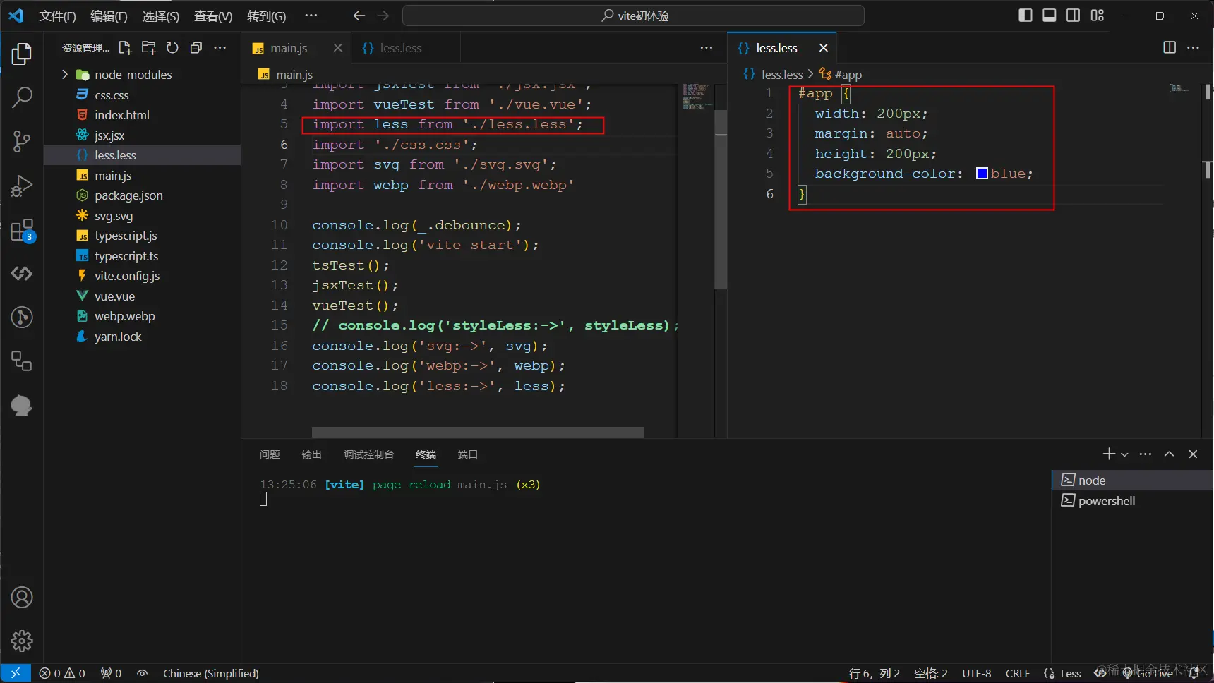Maximize the panel with up chevron
1214x683 pixels.
(x=1169, y=454)
